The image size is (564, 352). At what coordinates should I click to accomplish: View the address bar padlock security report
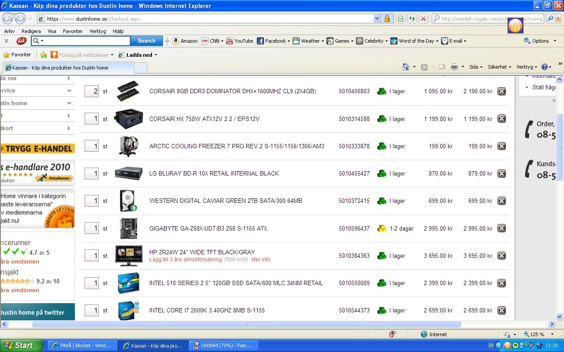tap(387, 18)
